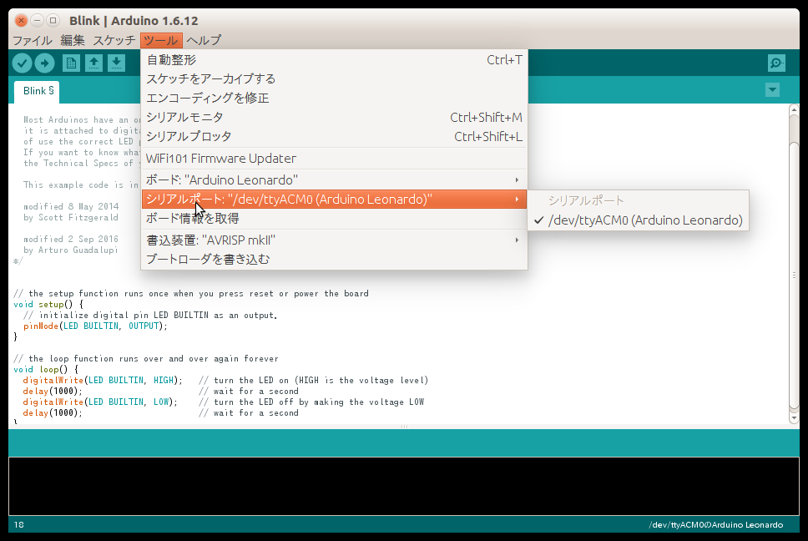Open the ヘルプ menu
Viewport: 808px width, 541px height.
pyautogui.click(x=204, y=40)
